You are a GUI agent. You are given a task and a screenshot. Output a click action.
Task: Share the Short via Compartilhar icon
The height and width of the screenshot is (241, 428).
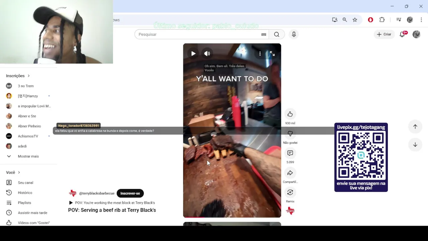click(x=290, y=173)
